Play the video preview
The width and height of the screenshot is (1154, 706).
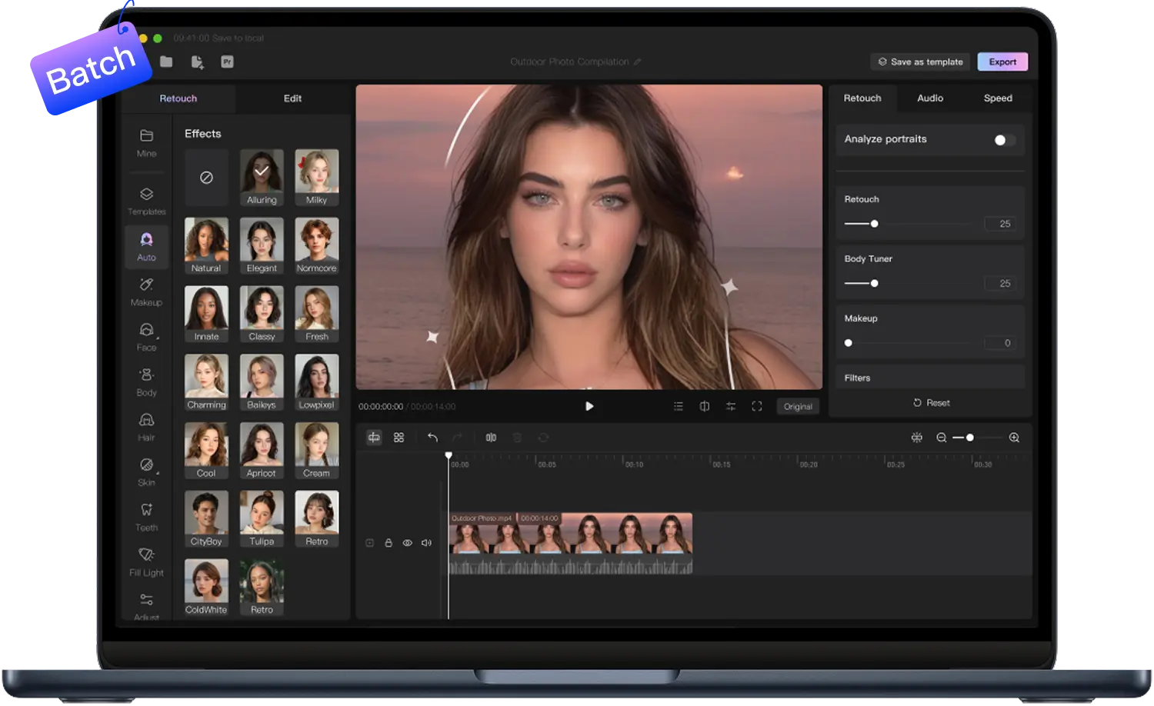[589, 406]
